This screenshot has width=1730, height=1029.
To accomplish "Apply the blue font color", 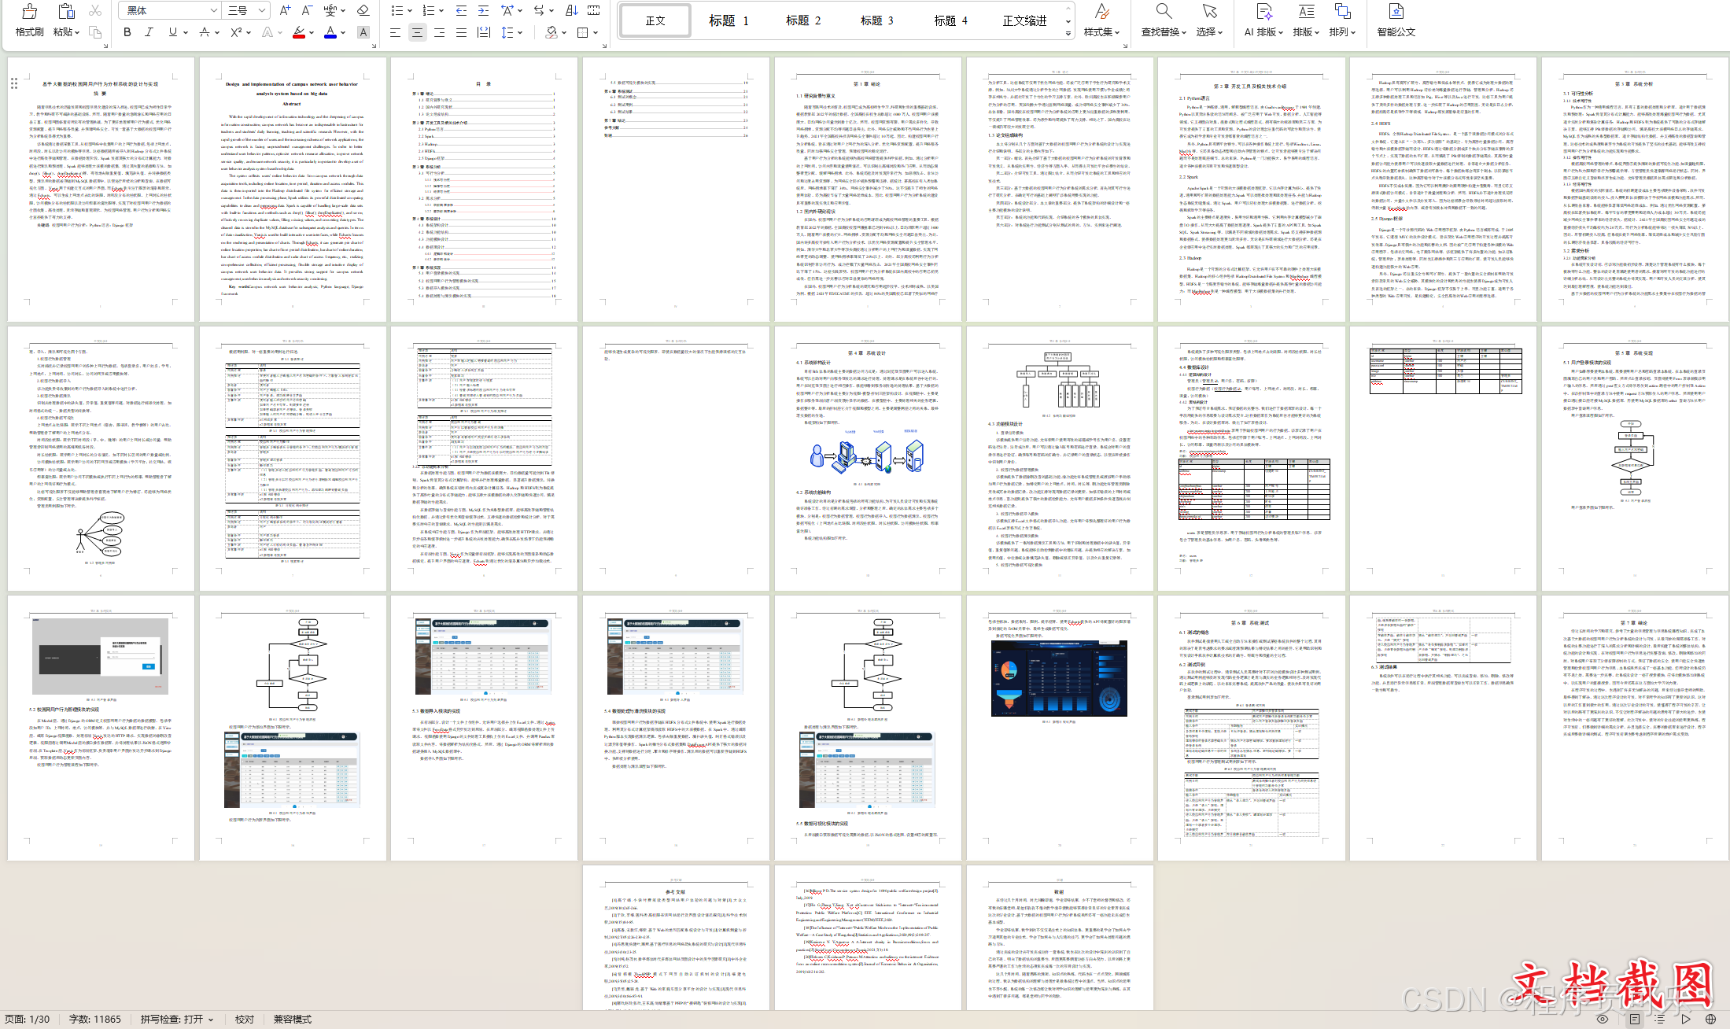I will pos(330,32).
